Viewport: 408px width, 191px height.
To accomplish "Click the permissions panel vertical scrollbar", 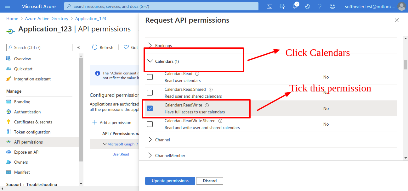I will pyautogui.click(x=406, y=64).
